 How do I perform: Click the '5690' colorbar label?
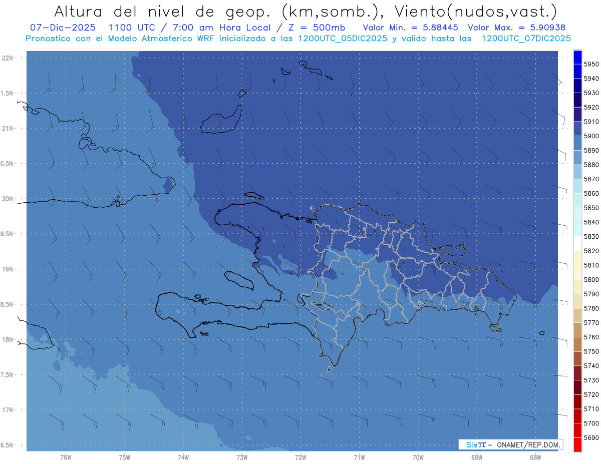(591, 437)
